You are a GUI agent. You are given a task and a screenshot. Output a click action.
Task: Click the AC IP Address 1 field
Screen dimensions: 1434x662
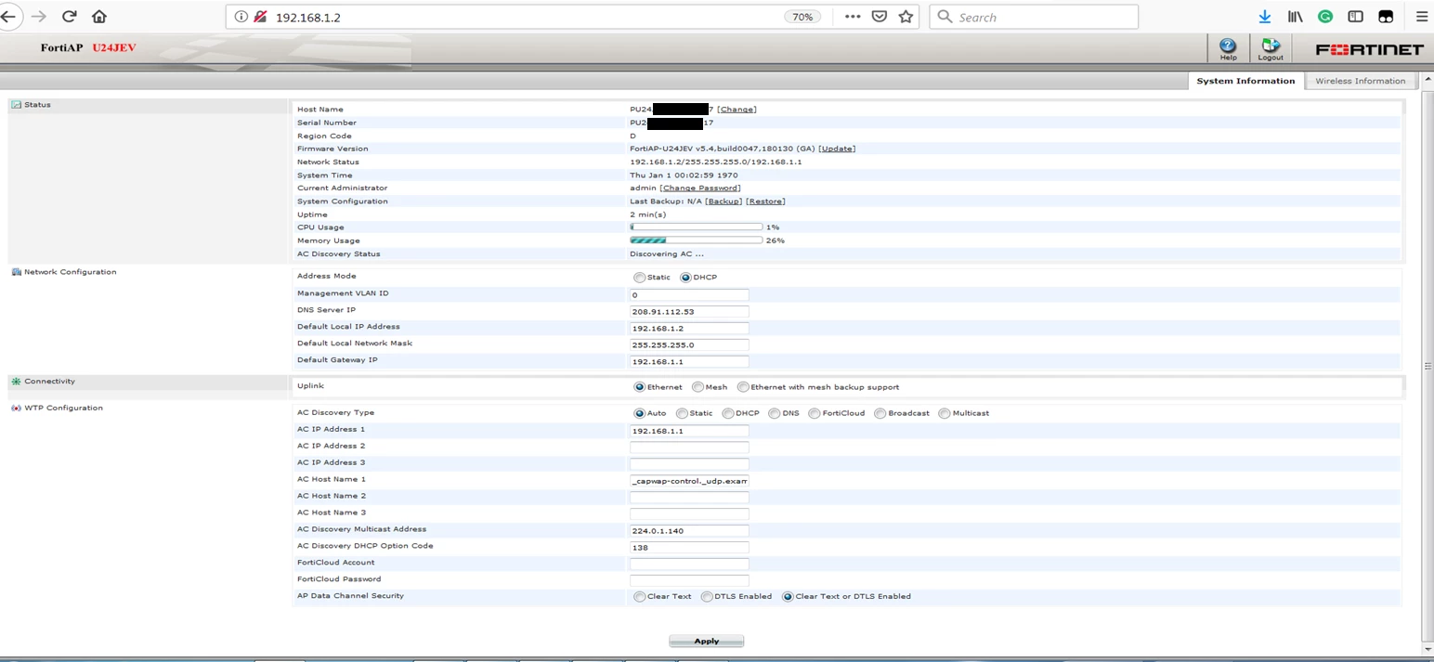689,431
